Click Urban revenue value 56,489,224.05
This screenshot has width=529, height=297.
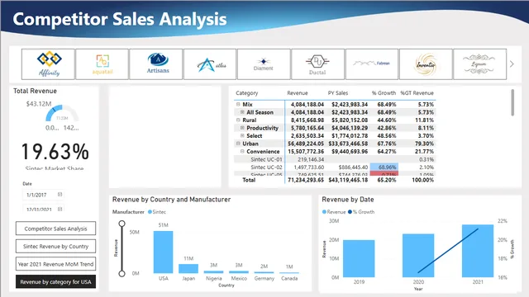click(306, 144)
